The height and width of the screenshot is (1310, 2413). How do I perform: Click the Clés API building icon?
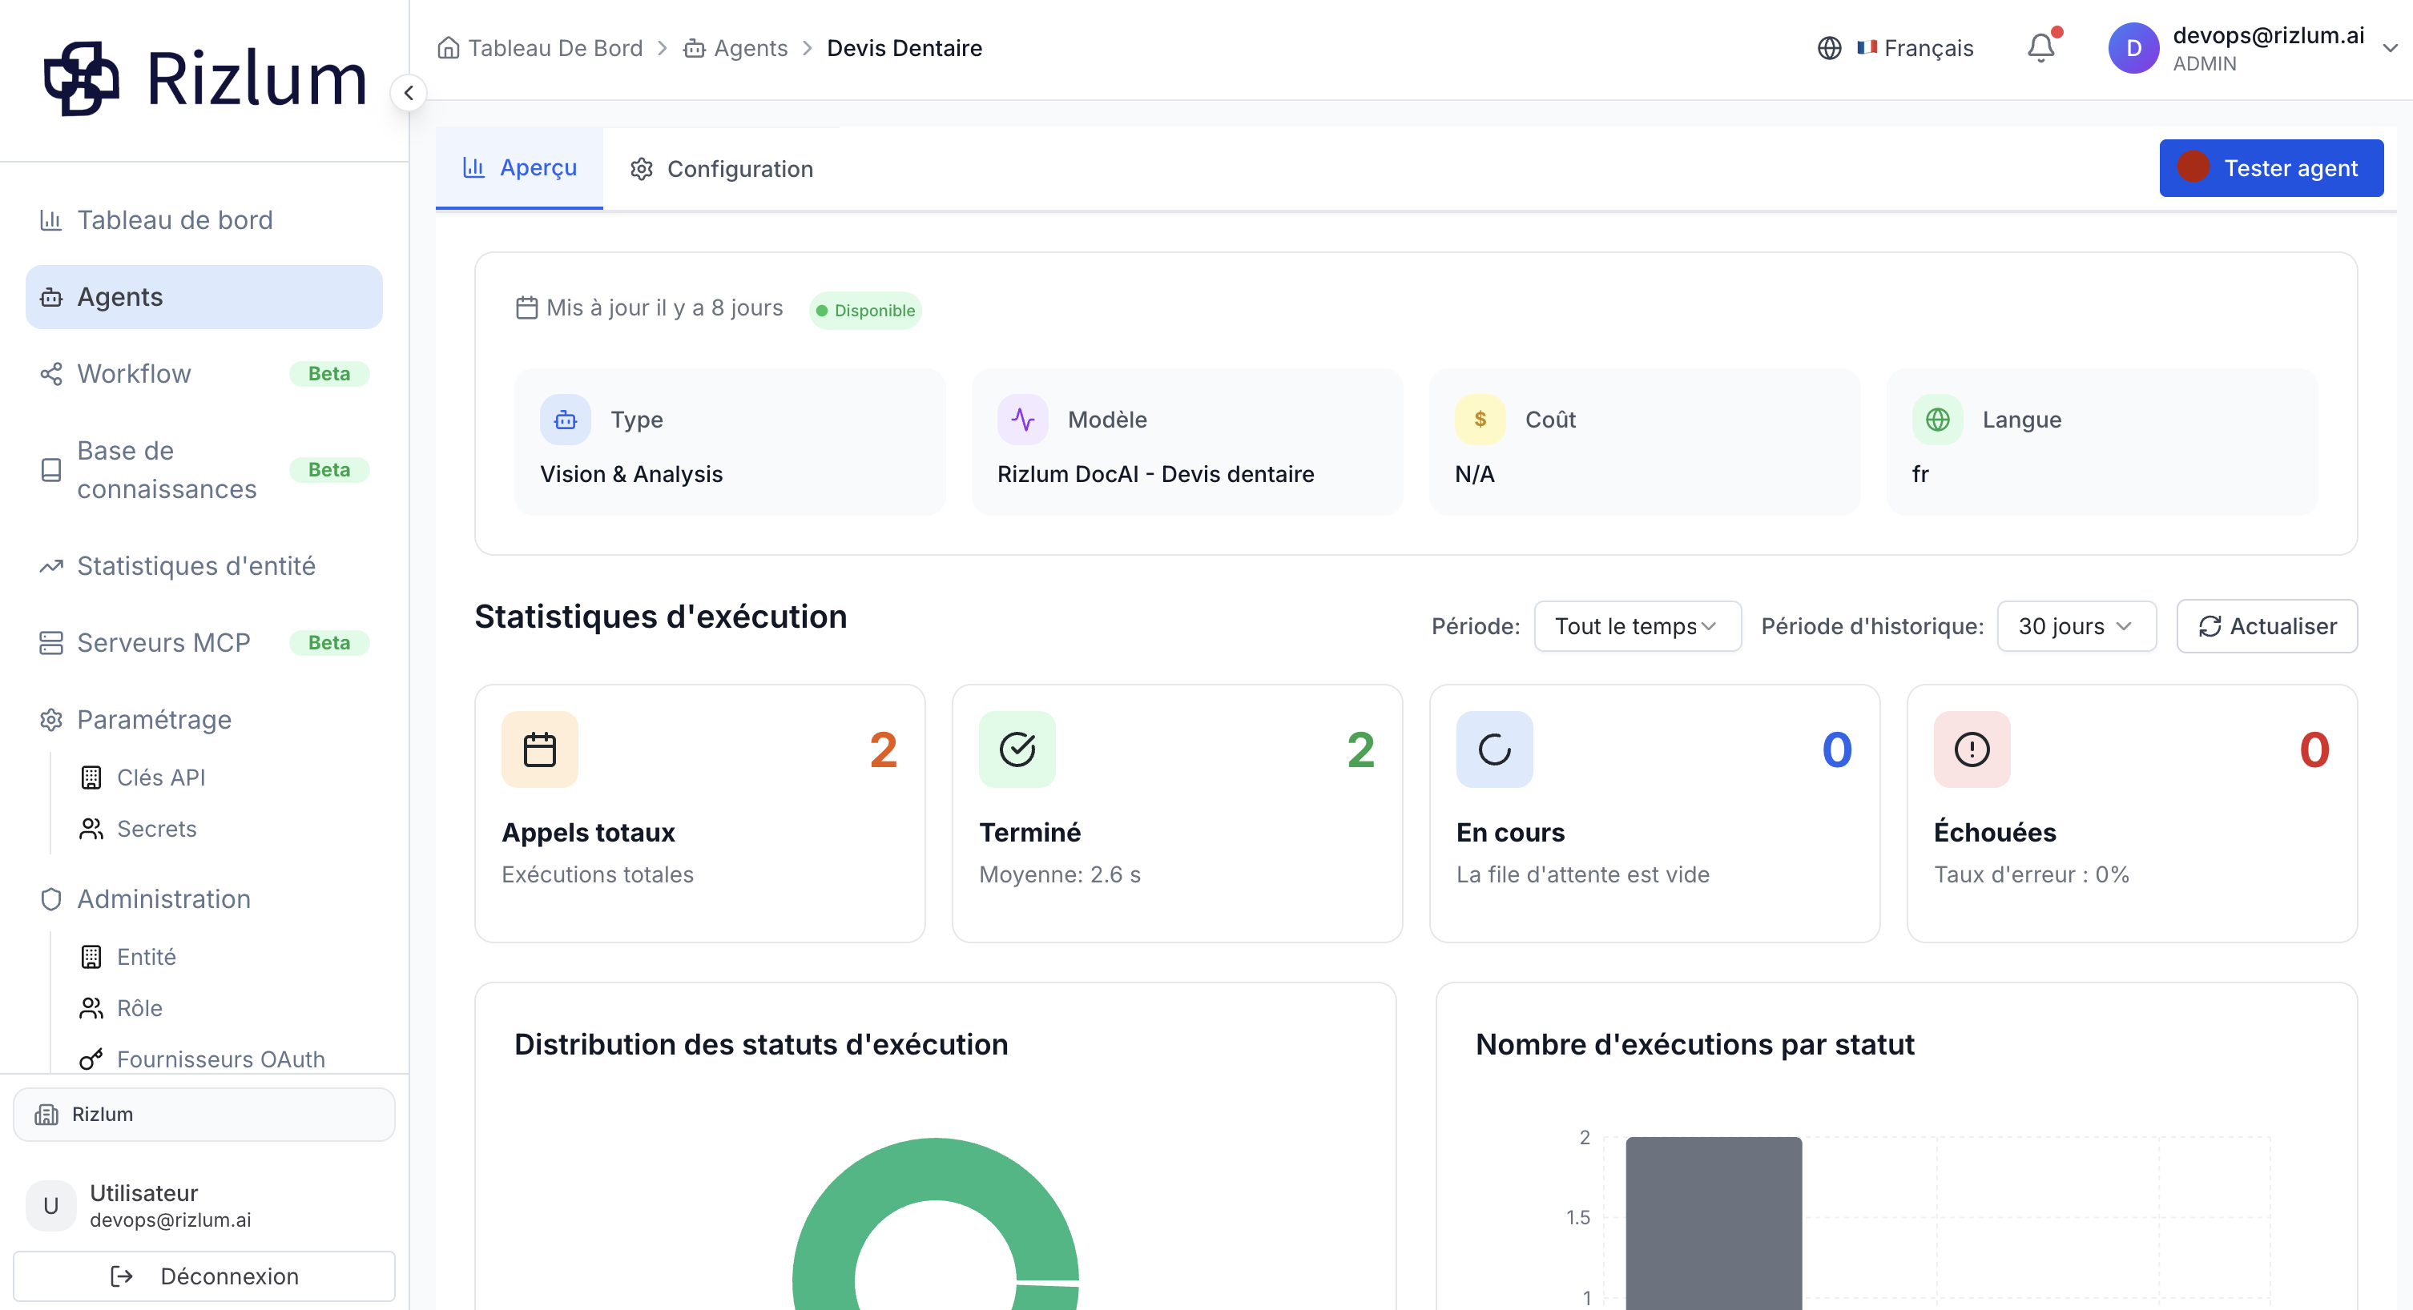91,778
